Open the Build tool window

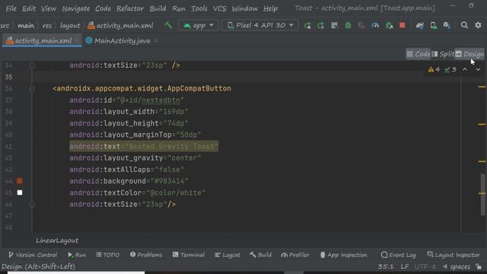click(260, 255)
